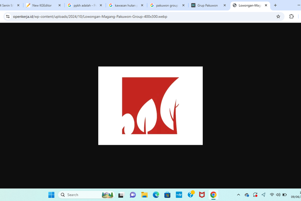Open the OneDrive cloud tray icon

247,195
